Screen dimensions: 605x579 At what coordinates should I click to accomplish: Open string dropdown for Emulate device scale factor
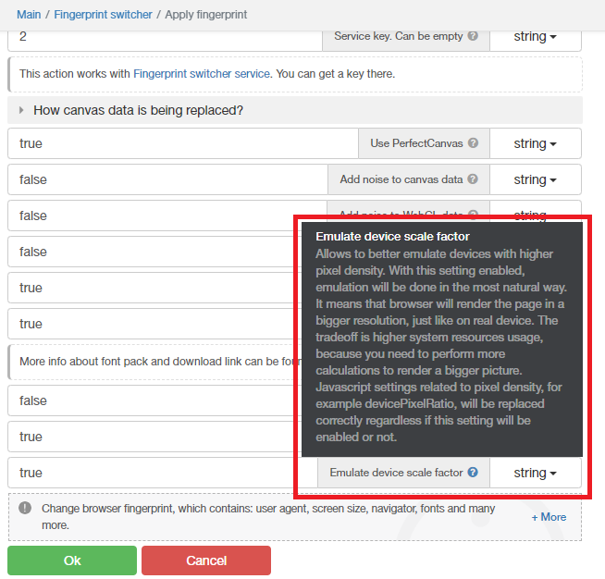tap(535, 473)
